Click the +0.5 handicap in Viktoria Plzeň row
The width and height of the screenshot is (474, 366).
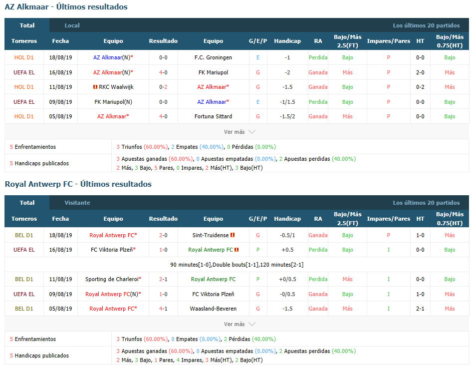[287, 250]
